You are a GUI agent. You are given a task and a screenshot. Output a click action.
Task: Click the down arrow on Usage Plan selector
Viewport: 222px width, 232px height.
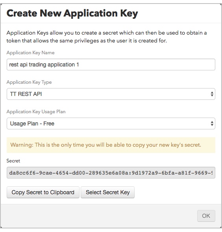click(x=212, y=125)
